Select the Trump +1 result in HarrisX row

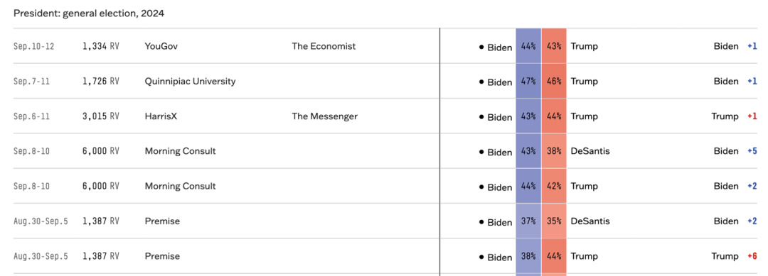coord(734,116)
